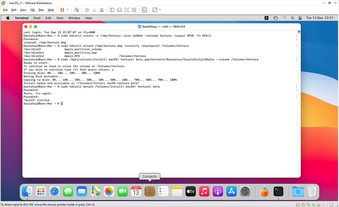The width and height of the screenshot is (339, 207).
Task: Click the "disk3" ejected output line
Action: (x=37, y=100)
